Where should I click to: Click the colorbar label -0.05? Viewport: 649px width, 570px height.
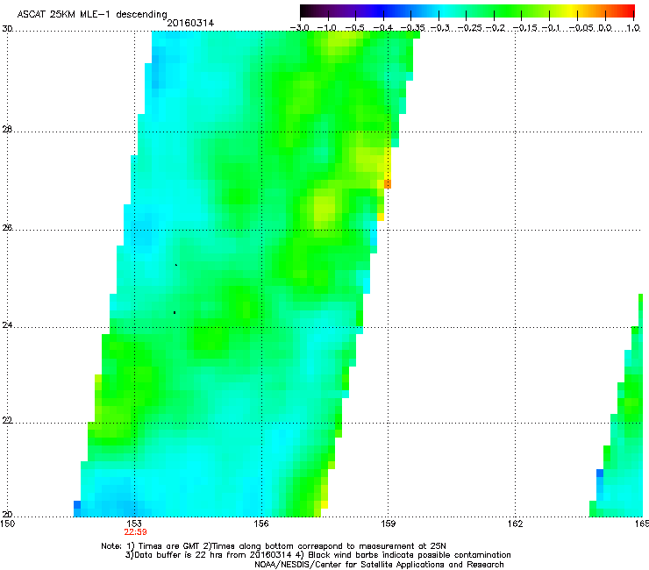tap(581, 28)
